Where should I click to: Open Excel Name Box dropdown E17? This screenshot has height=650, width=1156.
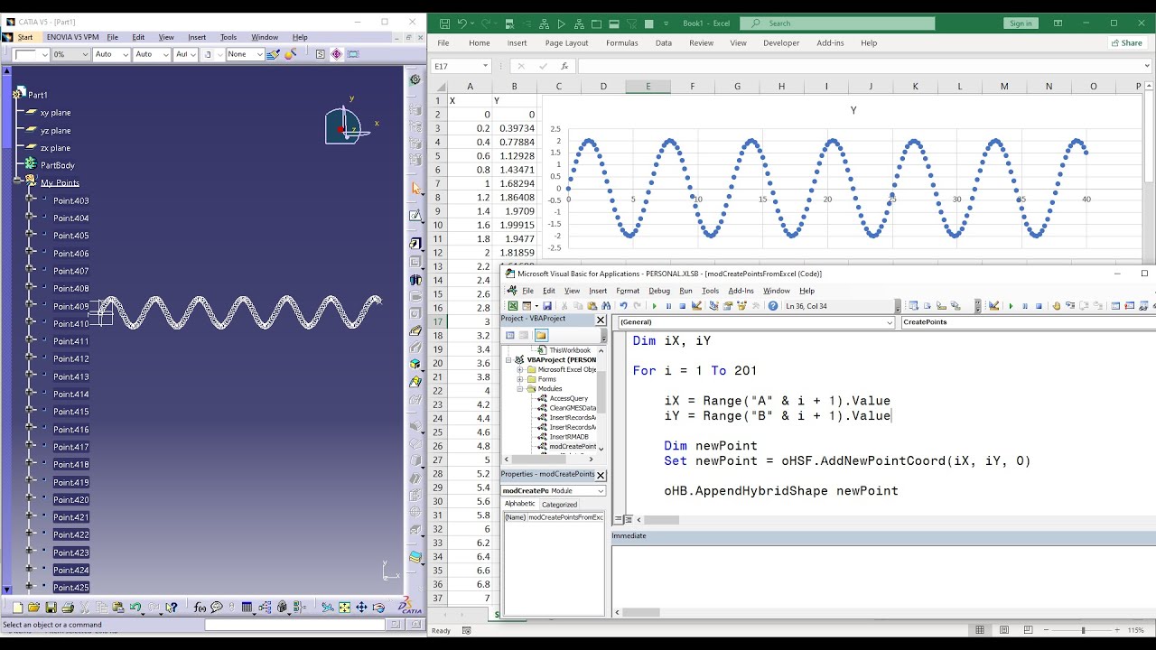pos(485,66)
